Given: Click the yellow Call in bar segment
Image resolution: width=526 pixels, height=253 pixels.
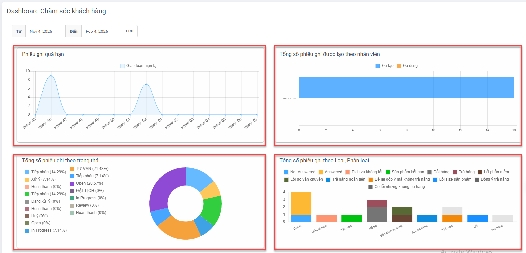Looking at the screenshot, I should [x=301, y=203].
